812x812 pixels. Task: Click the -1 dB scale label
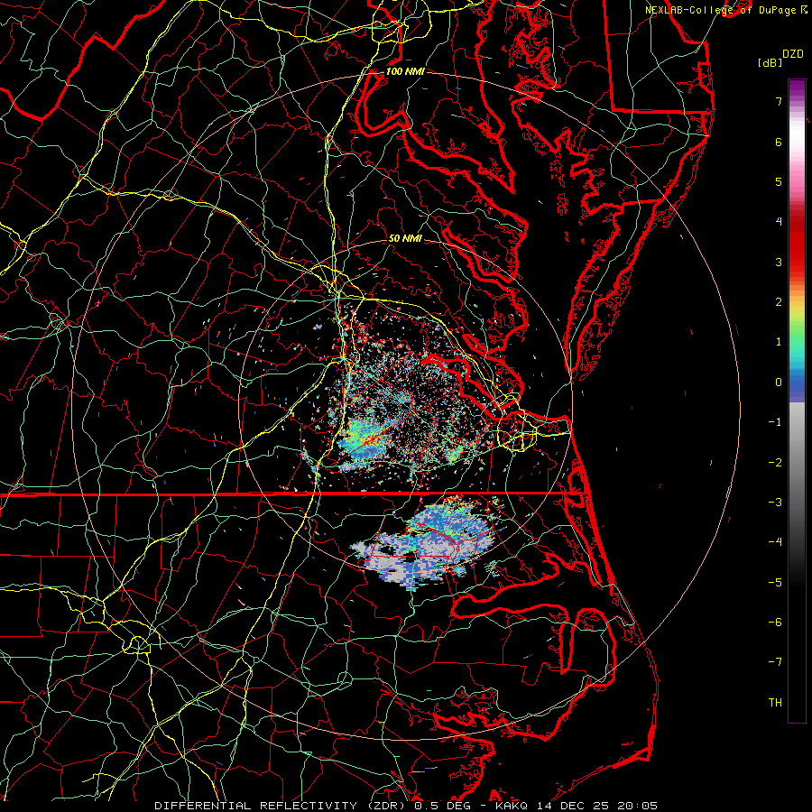pyautogui.click(x=775, y=422)
